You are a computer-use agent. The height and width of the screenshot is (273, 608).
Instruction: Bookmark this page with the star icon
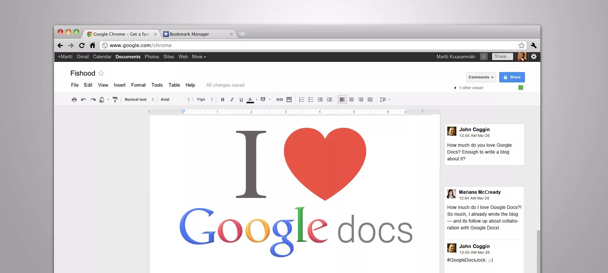(521, 45)
